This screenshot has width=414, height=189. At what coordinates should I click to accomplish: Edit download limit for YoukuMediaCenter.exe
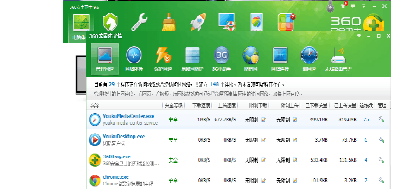tap(263, 120)
